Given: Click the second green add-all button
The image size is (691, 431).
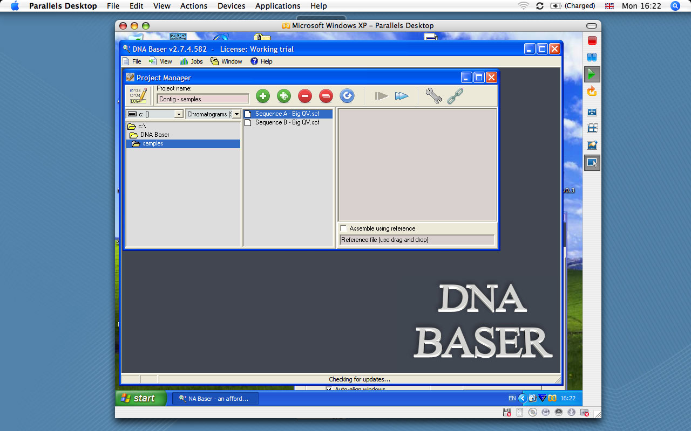Looking at the screenshot, I should coord(284,96).
